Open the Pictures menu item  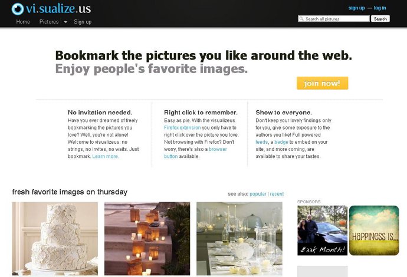[49, 22]
